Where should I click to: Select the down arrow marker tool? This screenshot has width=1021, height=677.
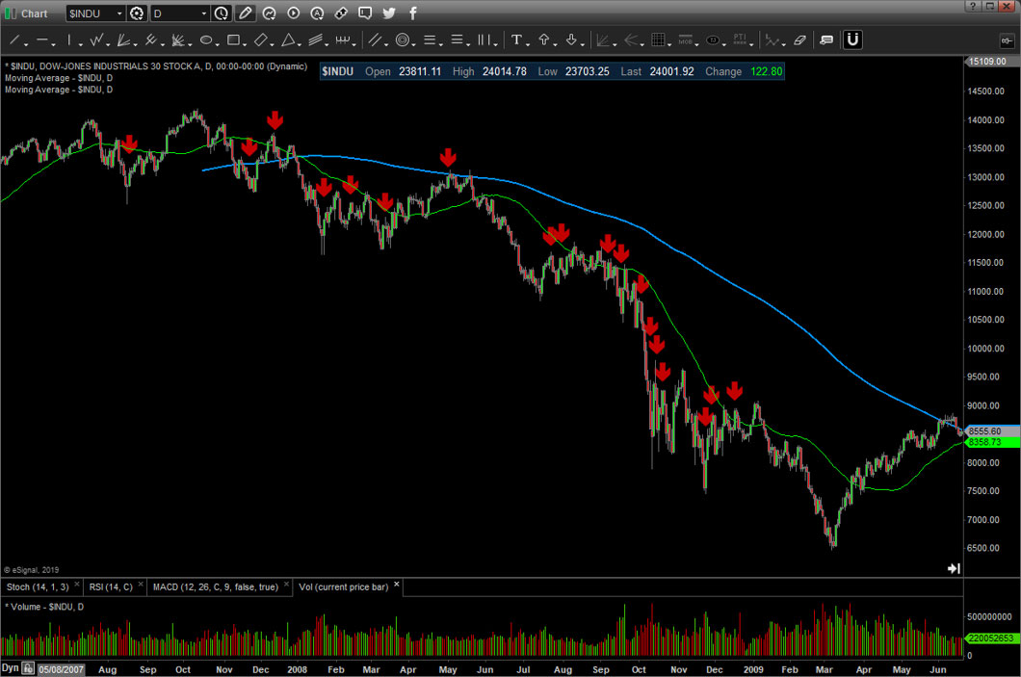[571, 40]
